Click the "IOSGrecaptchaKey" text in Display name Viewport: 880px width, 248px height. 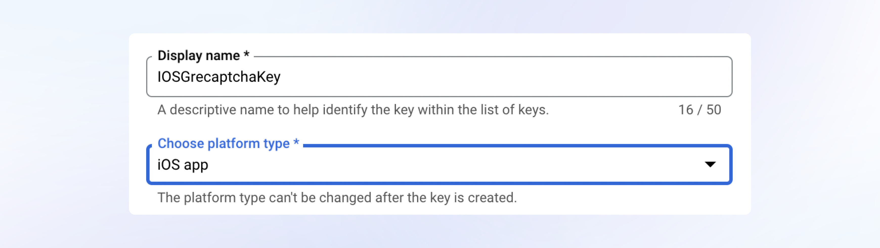tap(219, 77)
